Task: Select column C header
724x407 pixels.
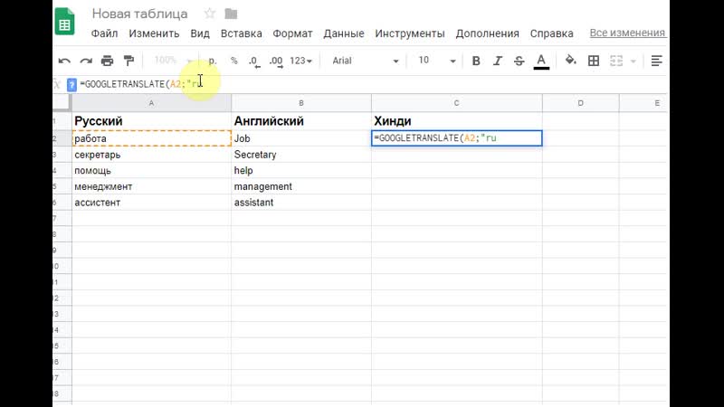Action: [457, 103]
